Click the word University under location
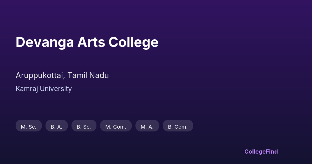Viewport: 312px width, 164px height. point(56,89)
